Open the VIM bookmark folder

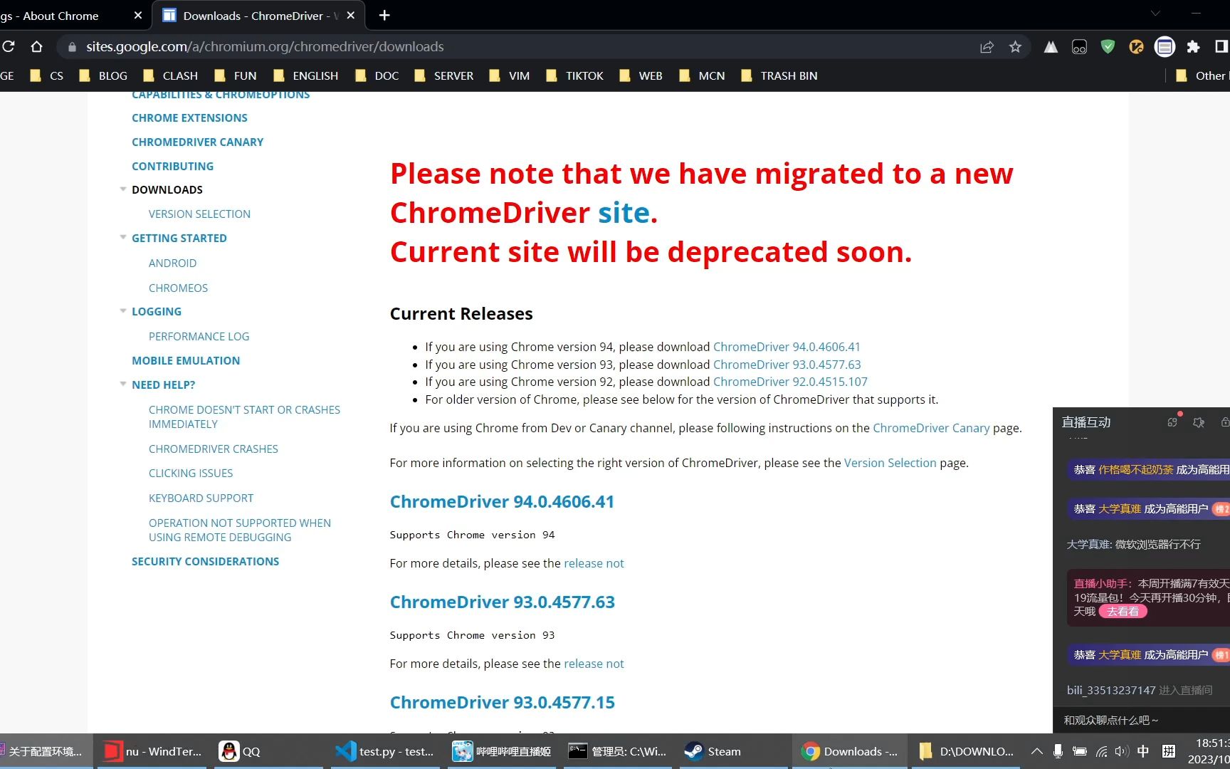510,75
